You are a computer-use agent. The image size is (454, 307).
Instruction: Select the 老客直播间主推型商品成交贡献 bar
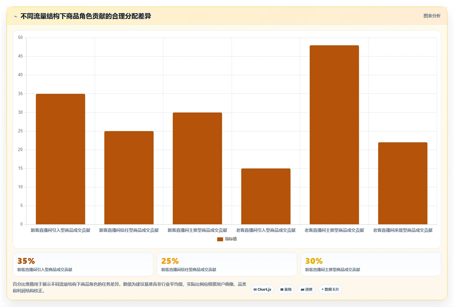pos(334,135)
